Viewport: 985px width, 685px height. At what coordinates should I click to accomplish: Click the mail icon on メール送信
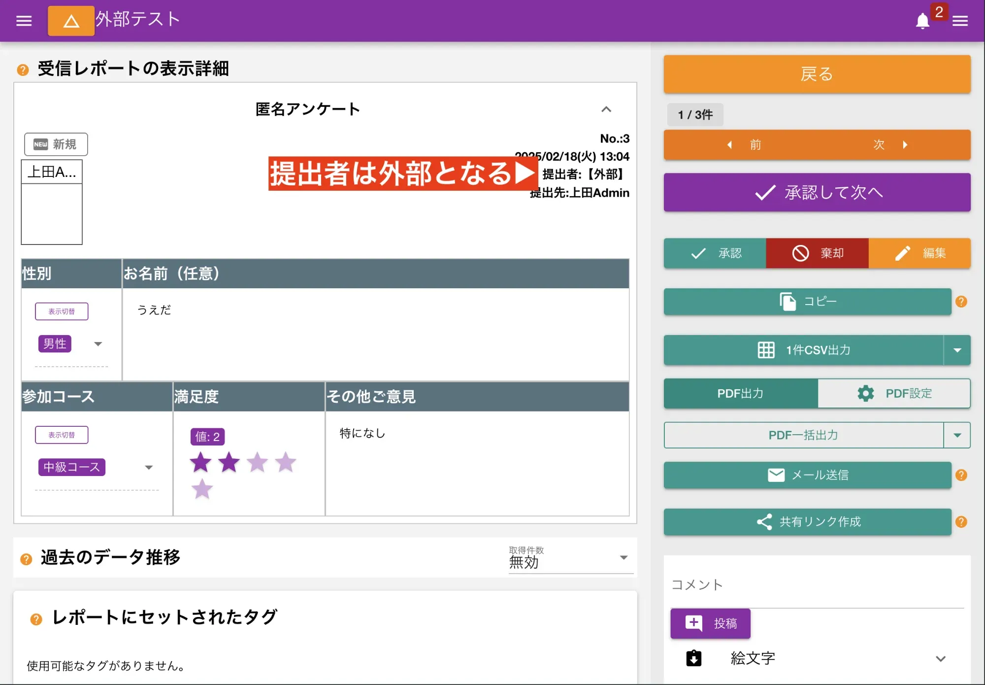pyautogui.click(x=776, y=475)
